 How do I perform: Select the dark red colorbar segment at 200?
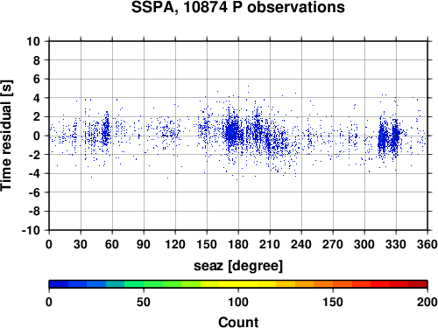418,284
